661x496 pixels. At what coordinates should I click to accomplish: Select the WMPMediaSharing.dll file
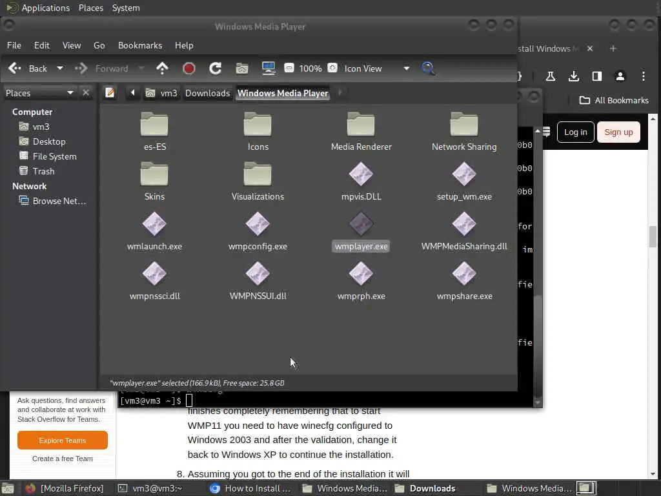[x=464, y=231]
